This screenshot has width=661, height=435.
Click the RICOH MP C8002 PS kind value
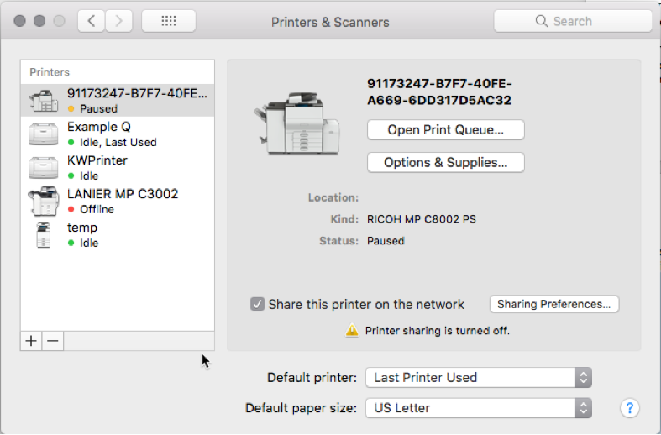(x=421, y=219)
